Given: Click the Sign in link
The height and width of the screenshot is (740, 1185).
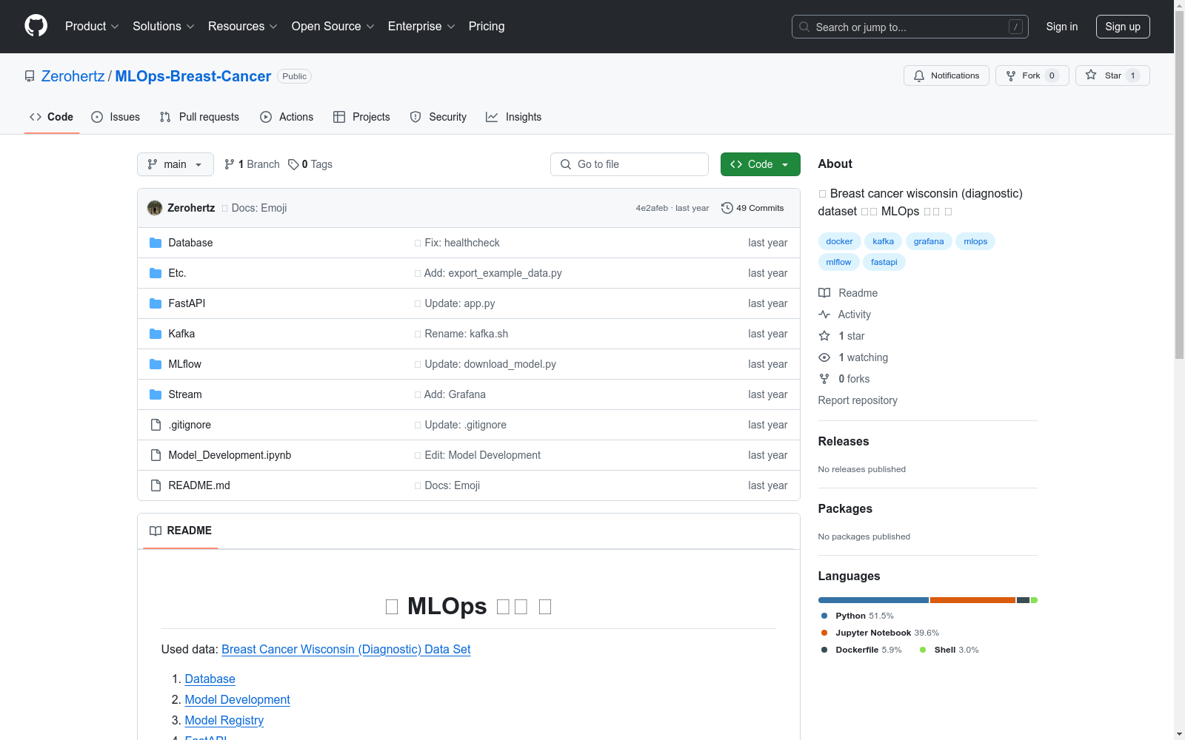Looking at the screenshot, I should click(1062, 27).
